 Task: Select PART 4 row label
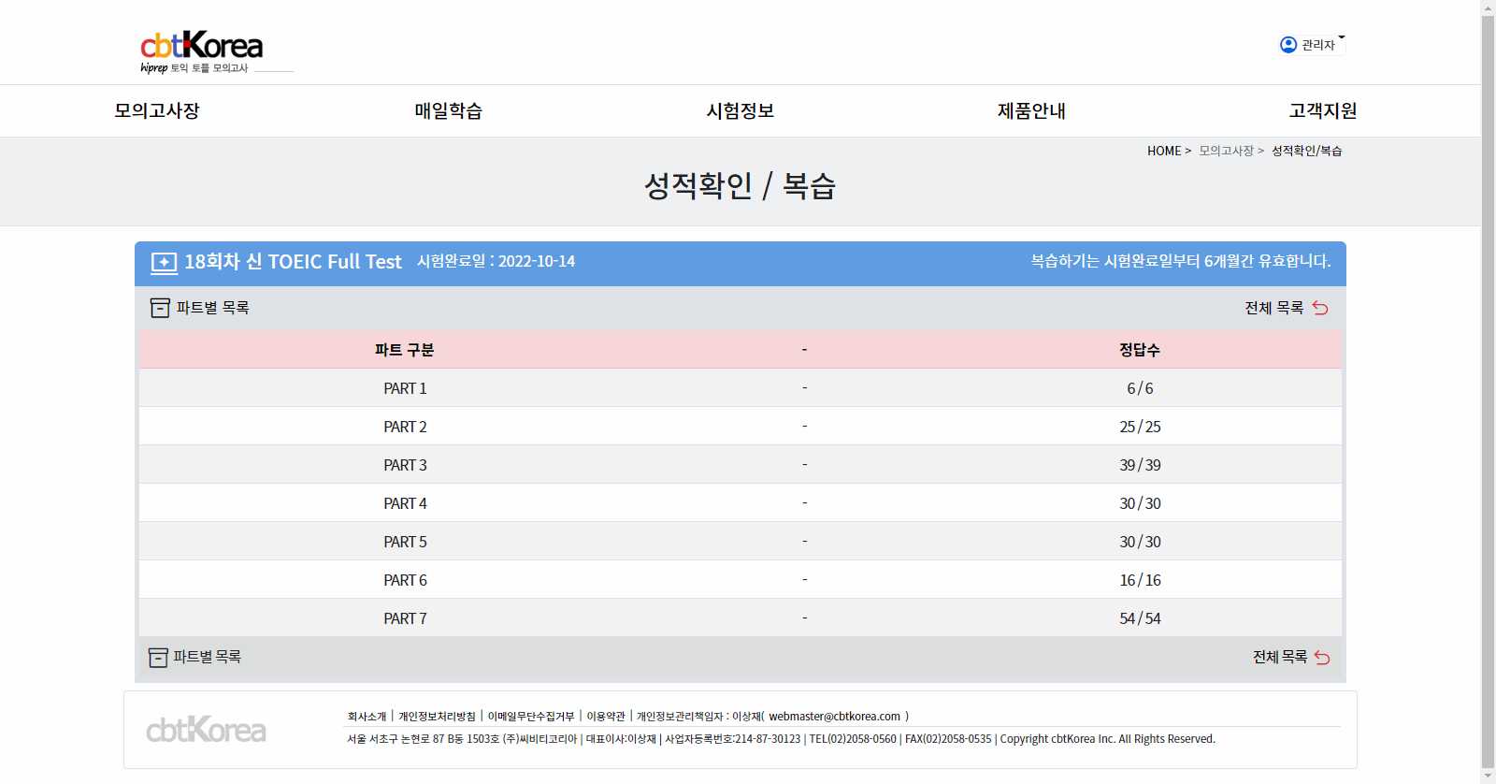(405, 503)
